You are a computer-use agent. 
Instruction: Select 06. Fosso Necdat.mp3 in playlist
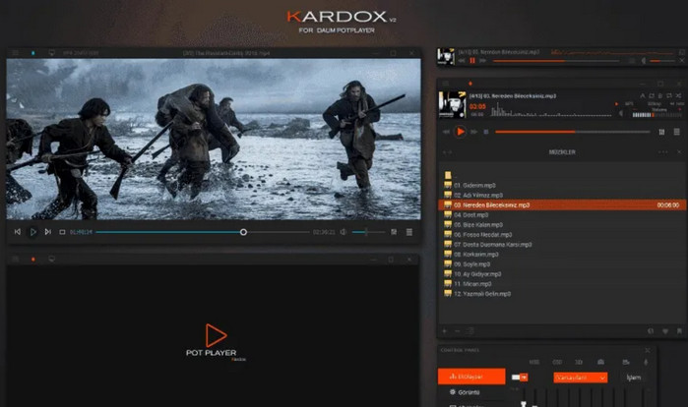point(562,235)
